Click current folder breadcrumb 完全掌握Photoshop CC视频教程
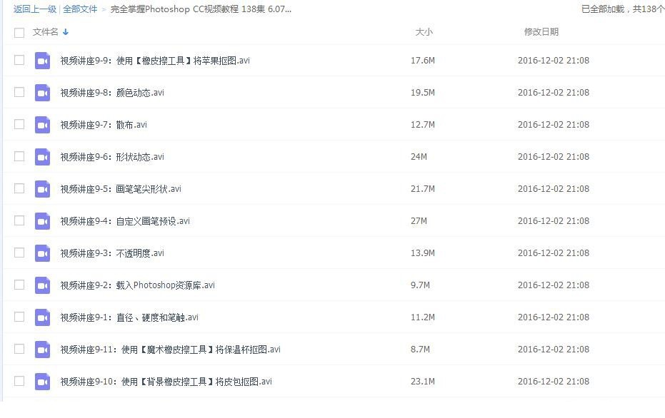Screen dimensions: 665x418 [201, 9]
